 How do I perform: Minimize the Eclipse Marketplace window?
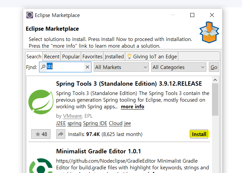173,15
